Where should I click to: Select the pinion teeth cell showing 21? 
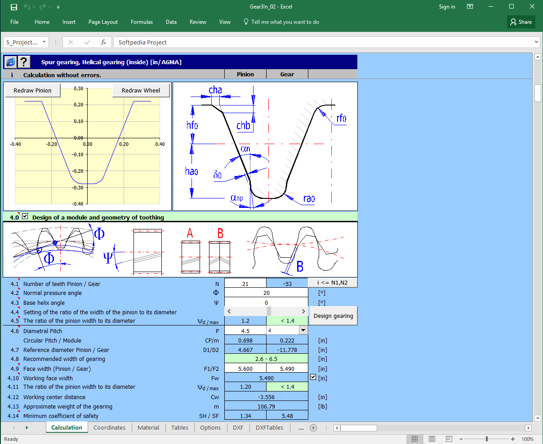coord(245,283)
